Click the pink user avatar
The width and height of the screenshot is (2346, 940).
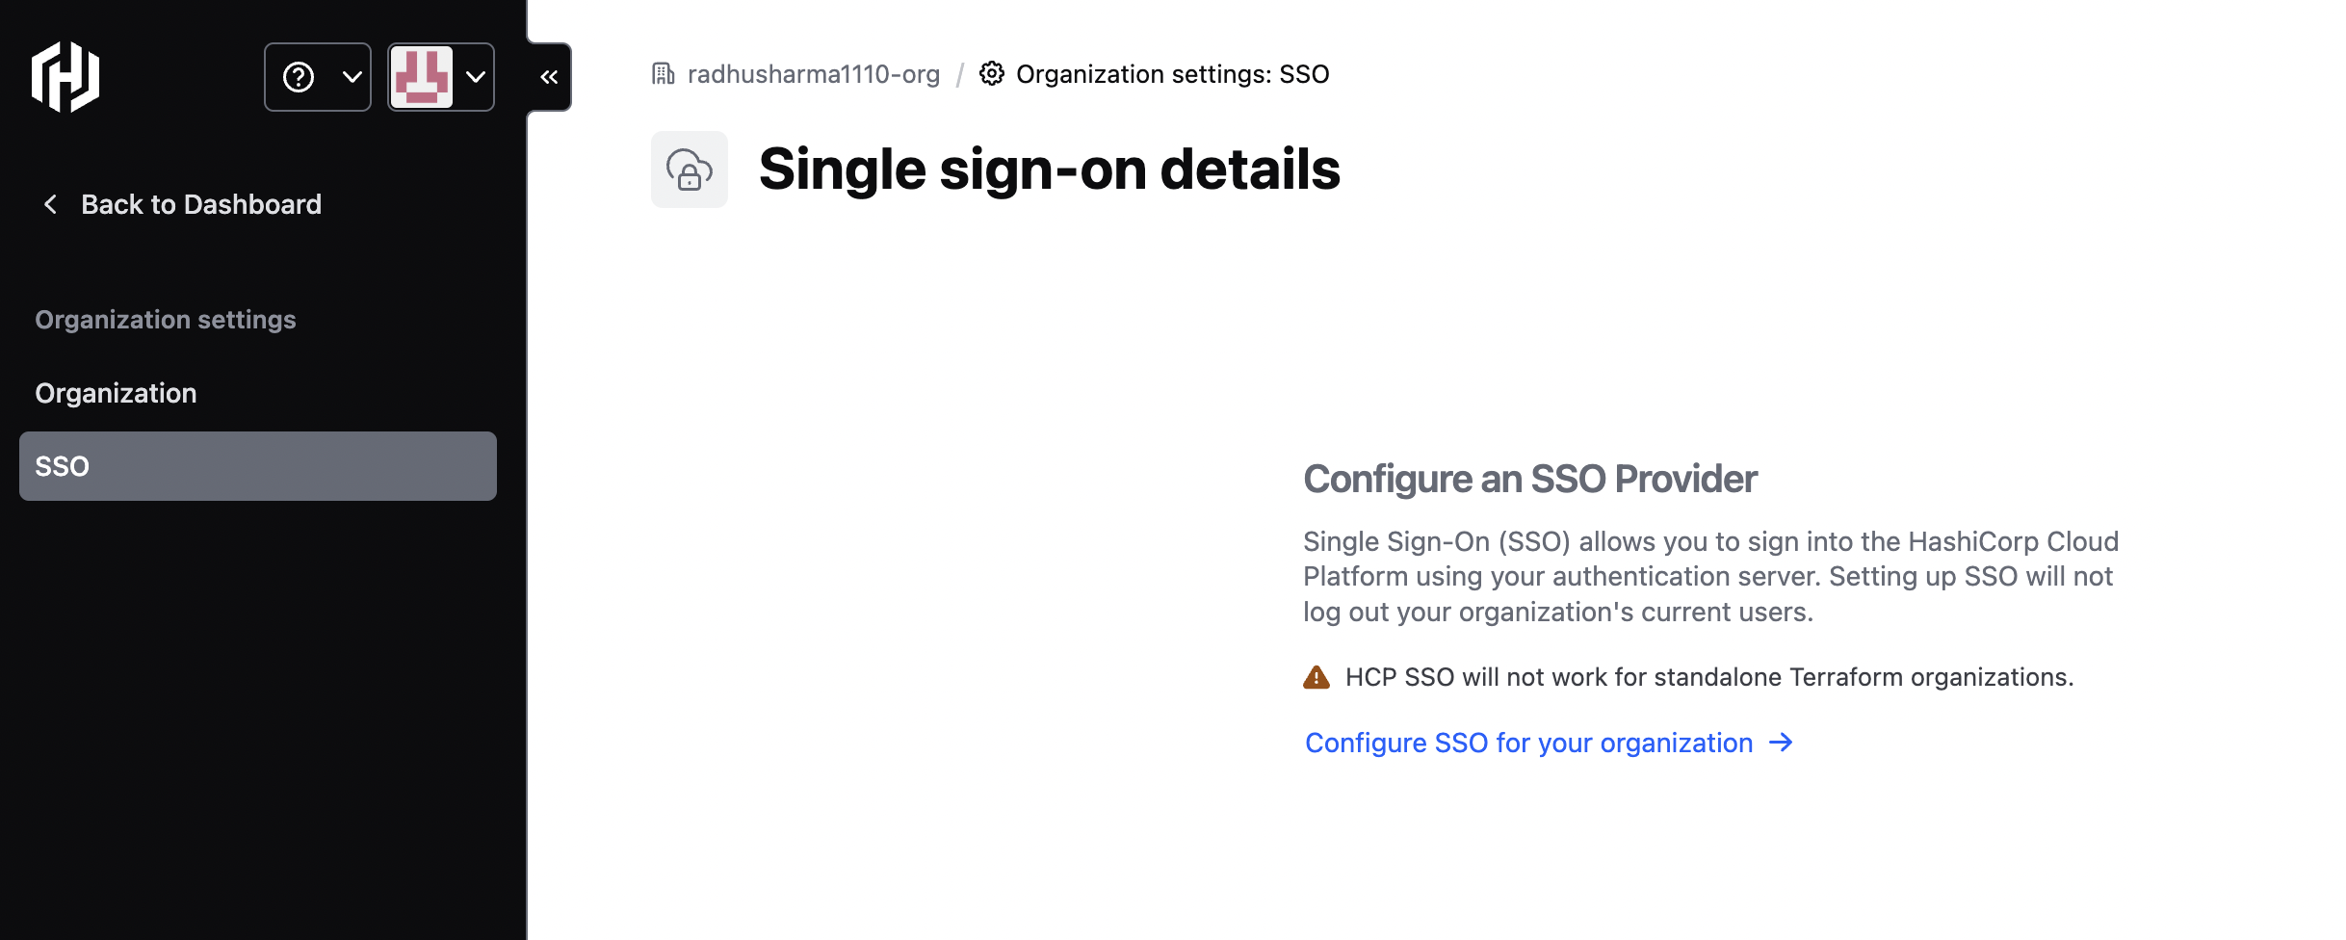422,77
